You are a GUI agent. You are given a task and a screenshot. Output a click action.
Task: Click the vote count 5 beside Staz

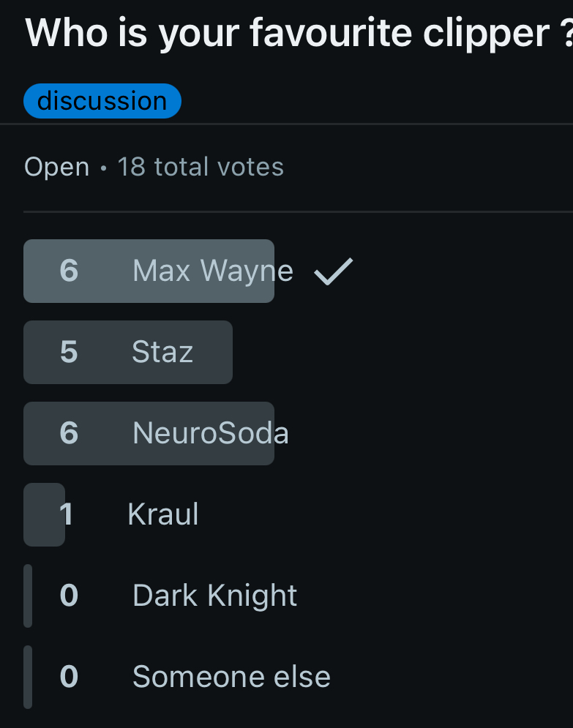[x=68, y=352]
